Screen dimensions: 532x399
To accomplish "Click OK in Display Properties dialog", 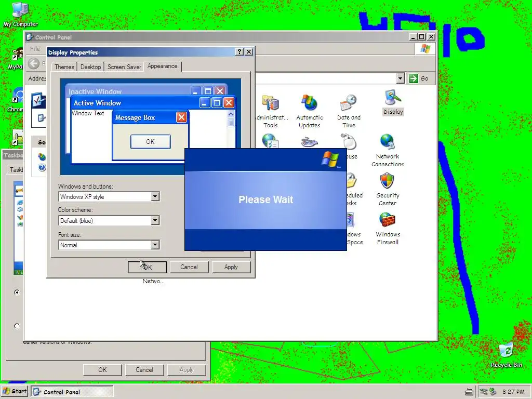I will tap(147, 267).
